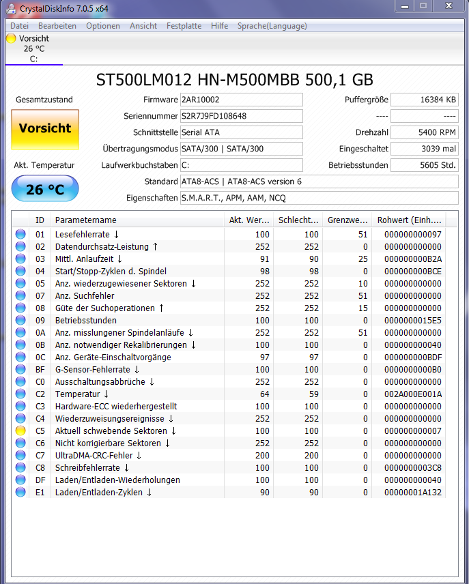
Task: Click the status dot for G-Sensor-Fehlerrate
Action: point(20,369)
